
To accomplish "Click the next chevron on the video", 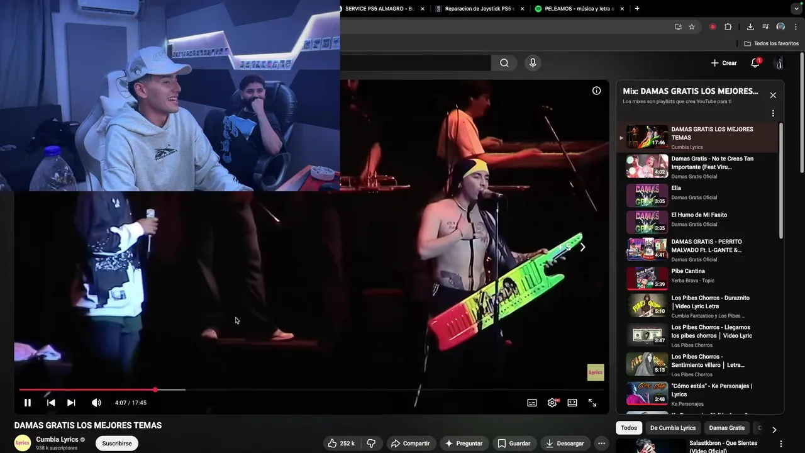I will [x=582, y=247].
